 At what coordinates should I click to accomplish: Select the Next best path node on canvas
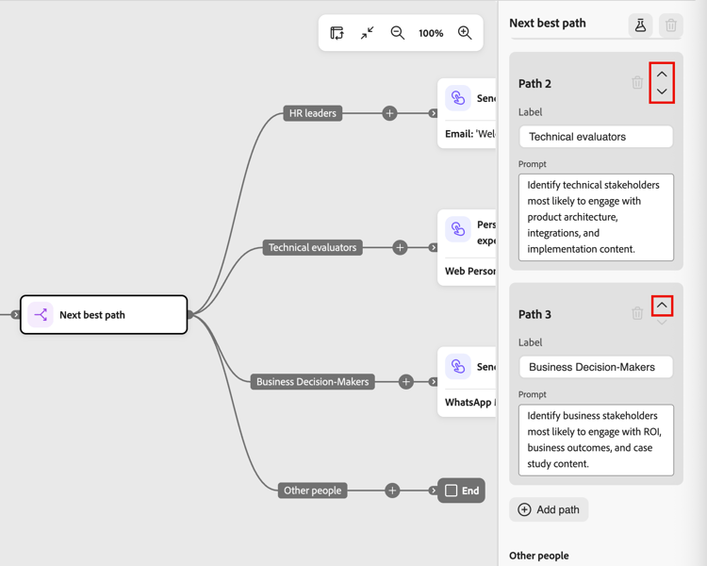point(104,314)
